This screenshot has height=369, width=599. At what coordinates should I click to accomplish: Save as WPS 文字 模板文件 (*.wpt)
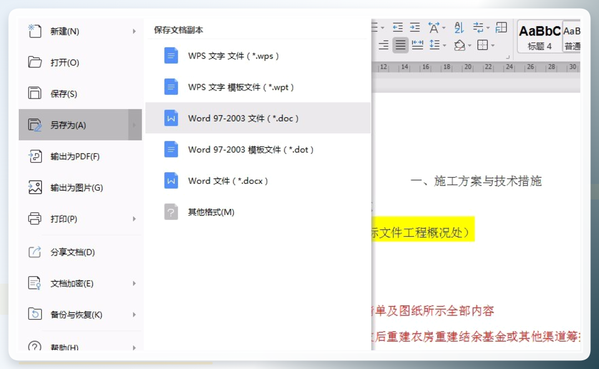258,87
